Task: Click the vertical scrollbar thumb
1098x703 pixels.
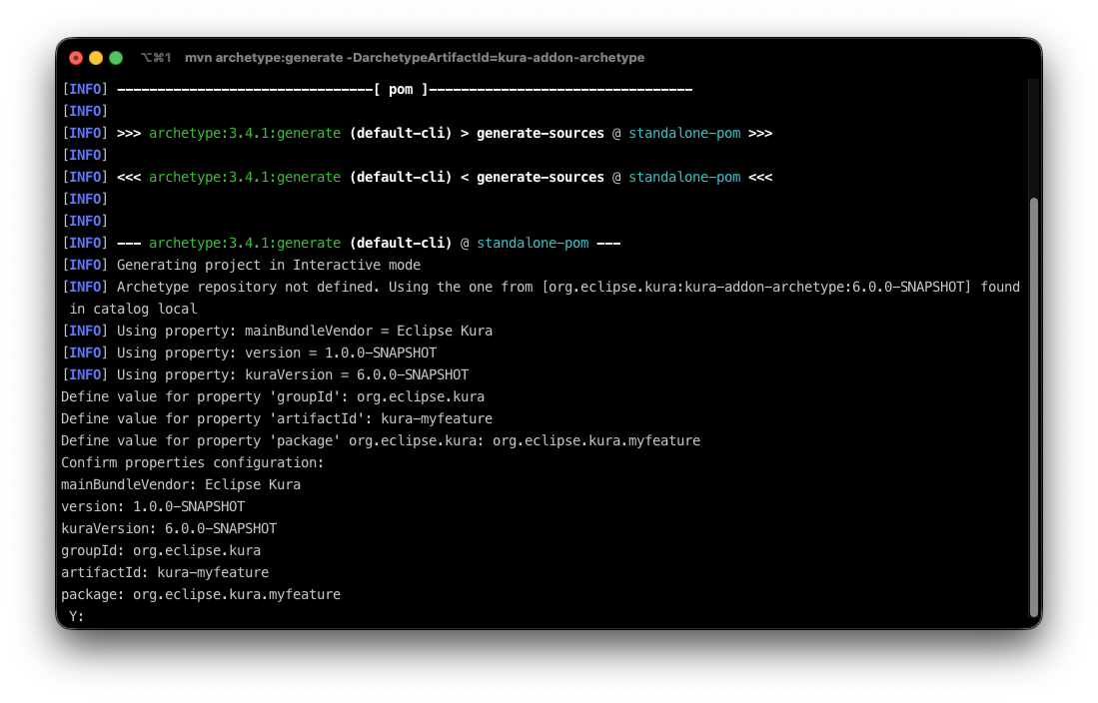Action: coord(1033,407)
